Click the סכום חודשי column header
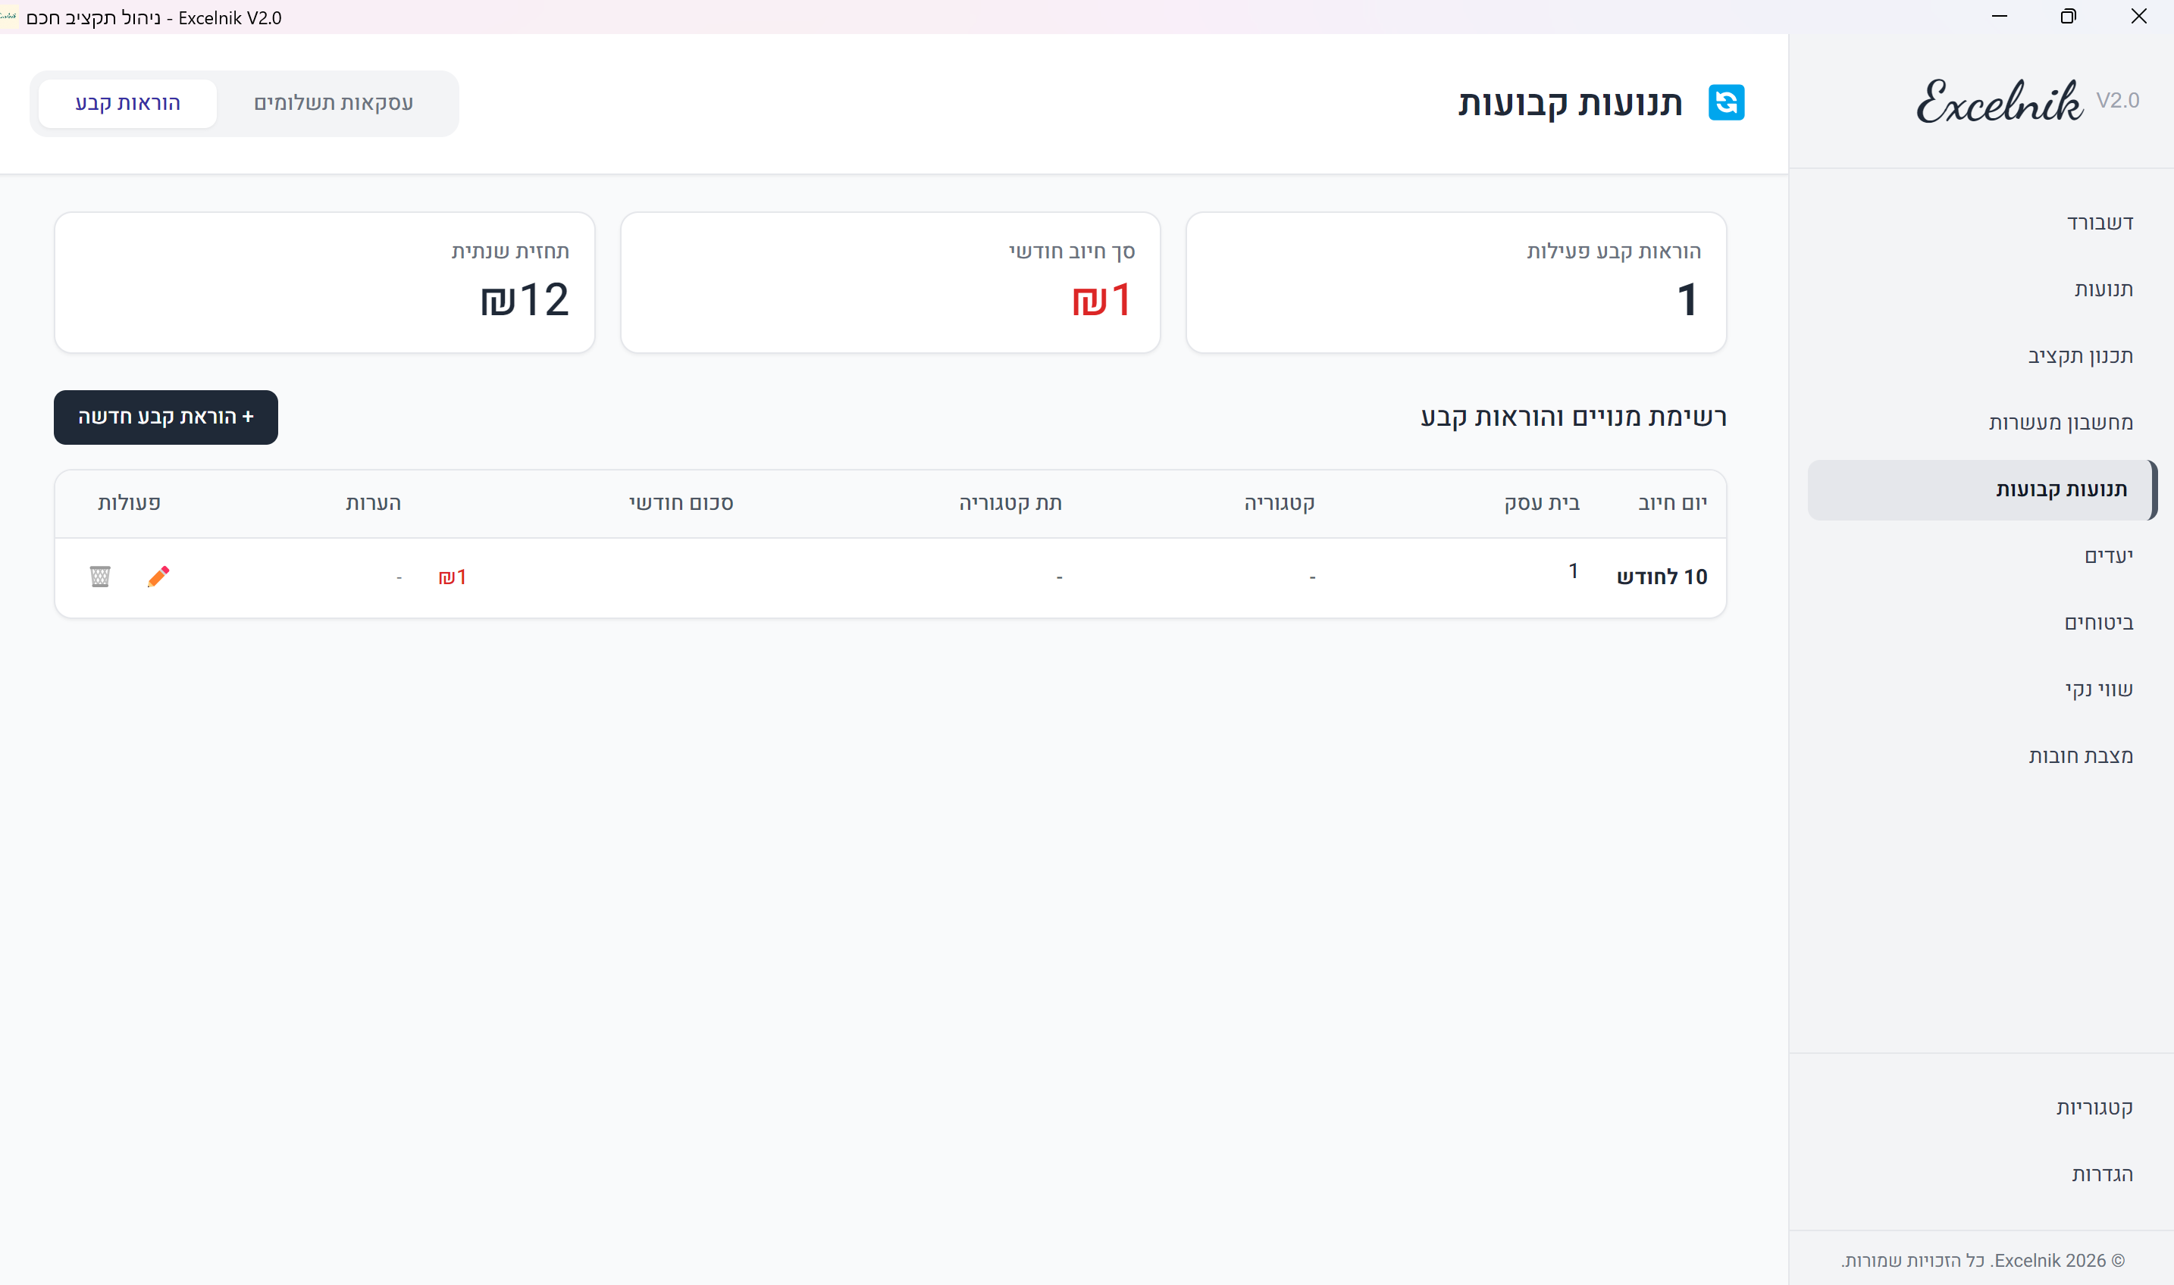2174x1285 pixels. tap(681, 504)
